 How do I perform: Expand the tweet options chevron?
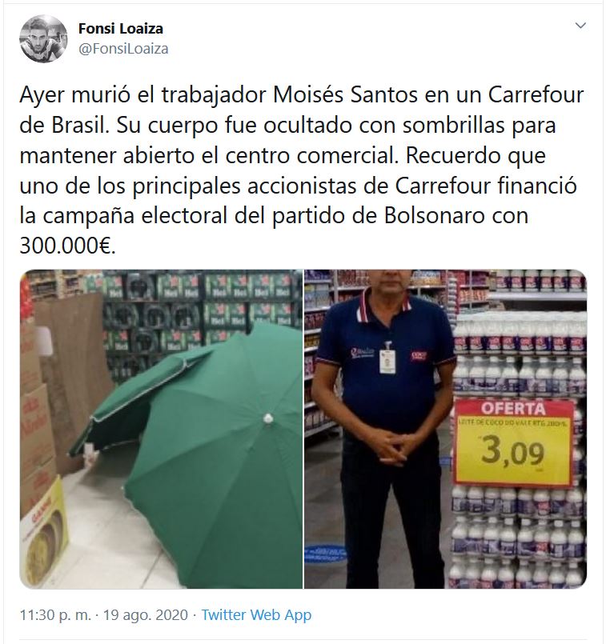pos(580,26)
